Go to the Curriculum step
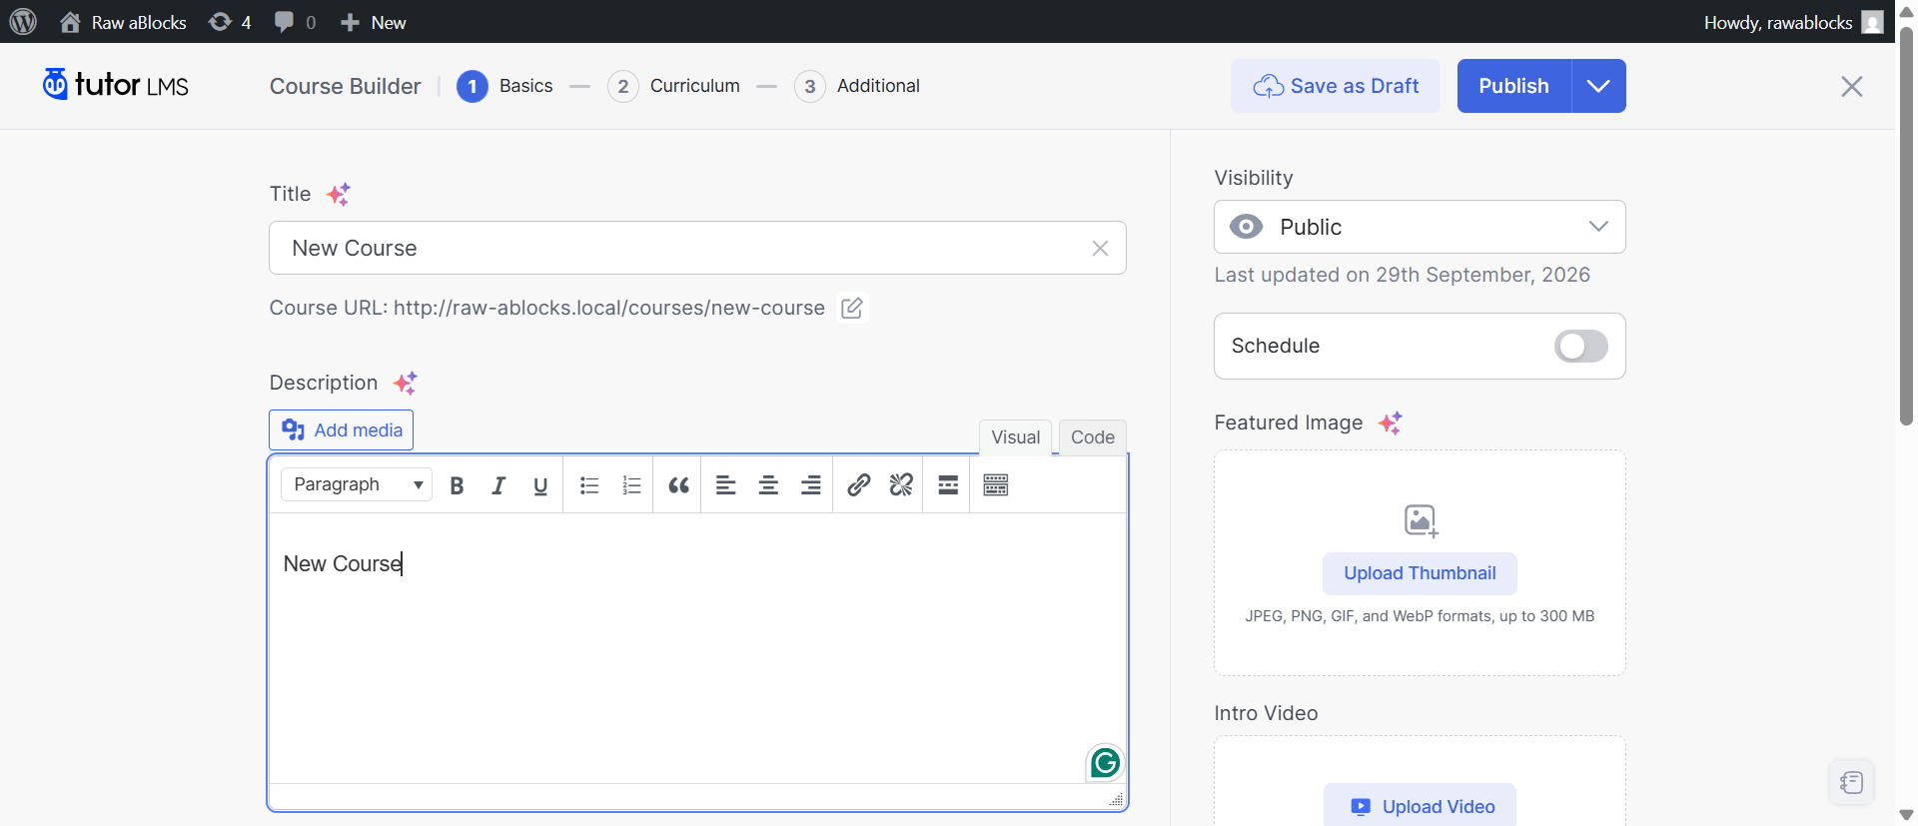Image resolution: width=1918 pixels, height=826 pixels. (674, 86)
